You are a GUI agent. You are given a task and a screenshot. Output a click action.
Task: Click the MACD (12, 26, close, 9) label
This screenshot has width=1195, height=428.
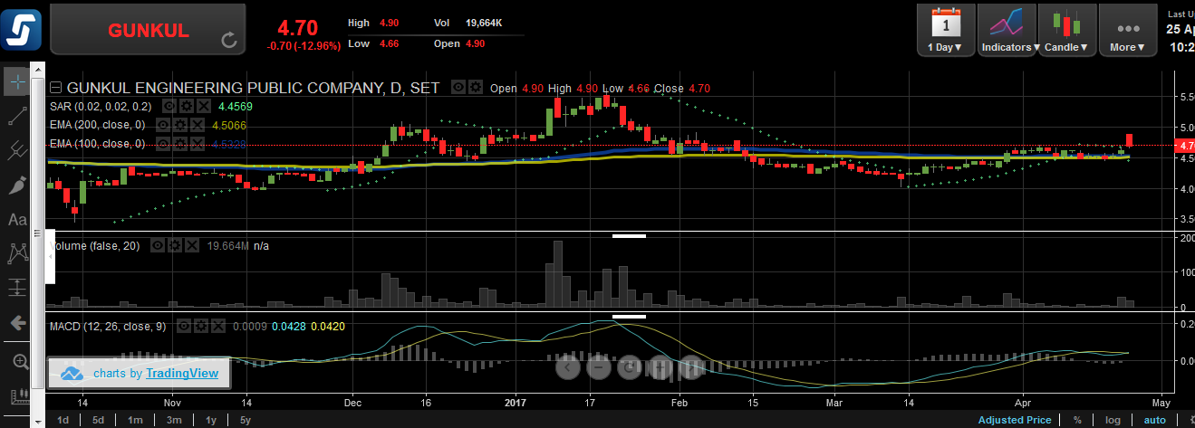tap(108, 326)
